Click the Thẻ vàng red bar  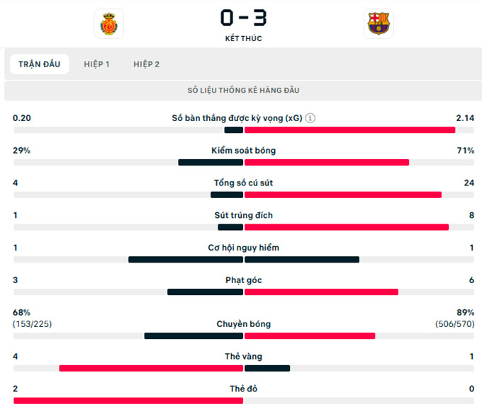[x=151, y=368]
